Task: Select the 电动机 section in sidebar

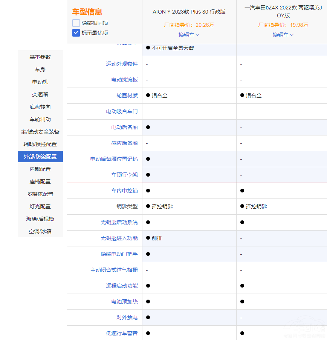Action: point(40,82)
